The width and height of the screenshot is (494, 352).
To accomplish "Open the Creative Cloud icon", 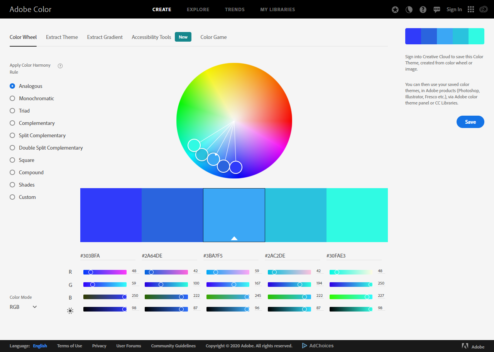I will coord(484,9).
